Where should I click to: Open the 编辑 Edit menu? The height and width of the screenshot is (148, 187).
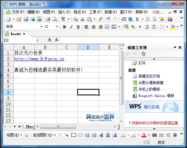point(33,12)
